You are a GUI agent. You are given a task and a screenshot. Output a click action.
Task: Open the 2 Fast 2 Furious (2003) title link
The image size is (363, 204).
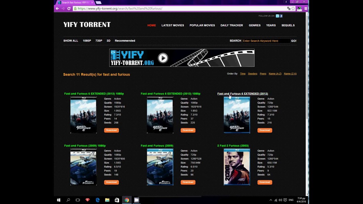[x=233, y=146]
